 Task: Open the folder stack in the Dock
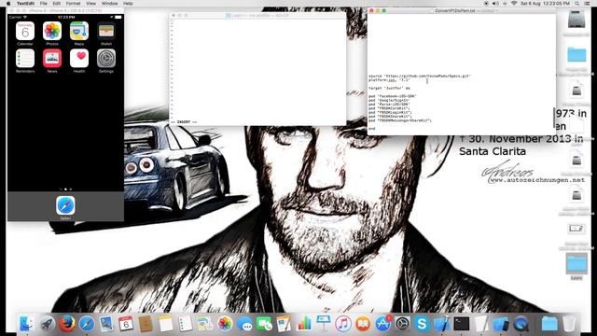pyautogui.click(x=549, y=324)
